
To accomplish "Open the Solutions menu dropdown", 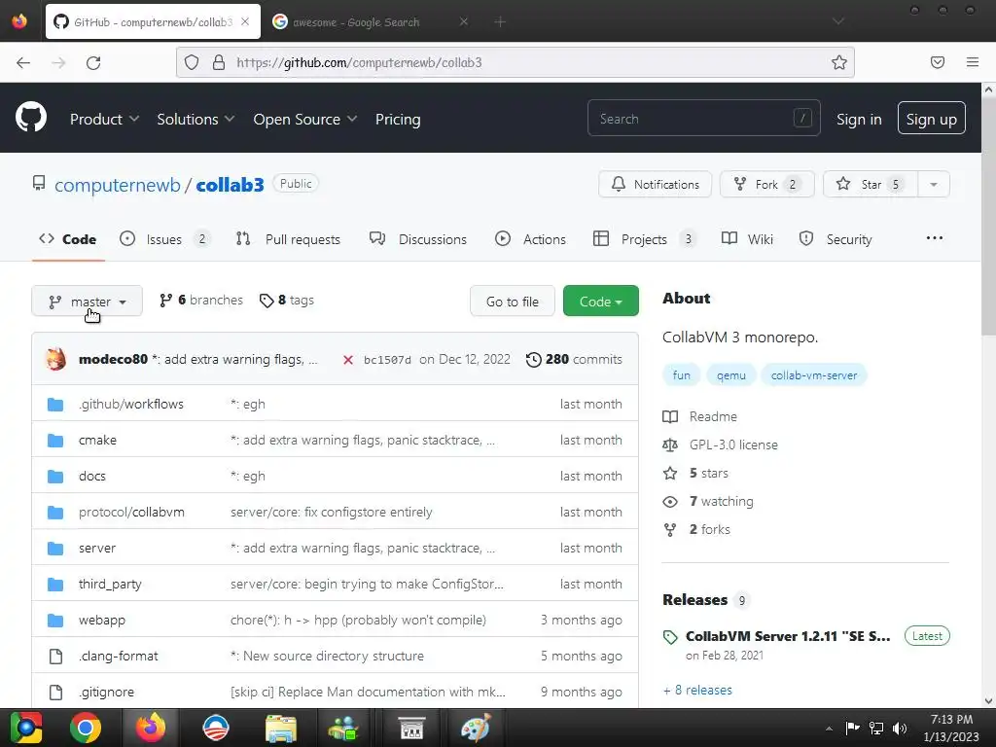I will point(196,119).
